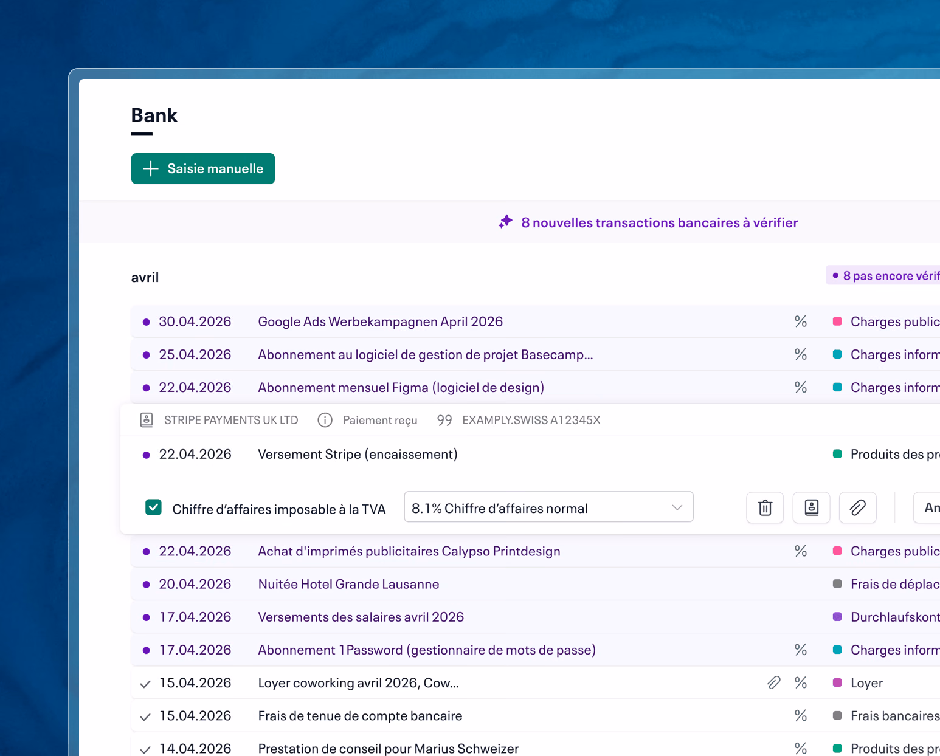
Task: Open 8 nouvelles transactions bancaires à vérifier link
Action: [659, 222]
